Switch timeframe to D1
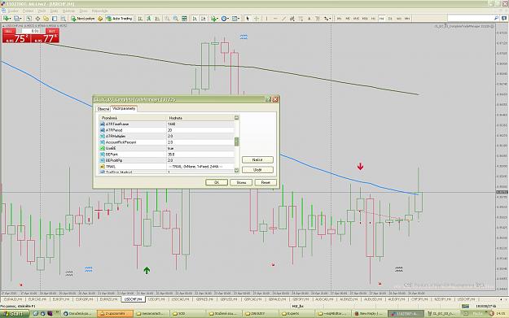 [x=390, y=19]
